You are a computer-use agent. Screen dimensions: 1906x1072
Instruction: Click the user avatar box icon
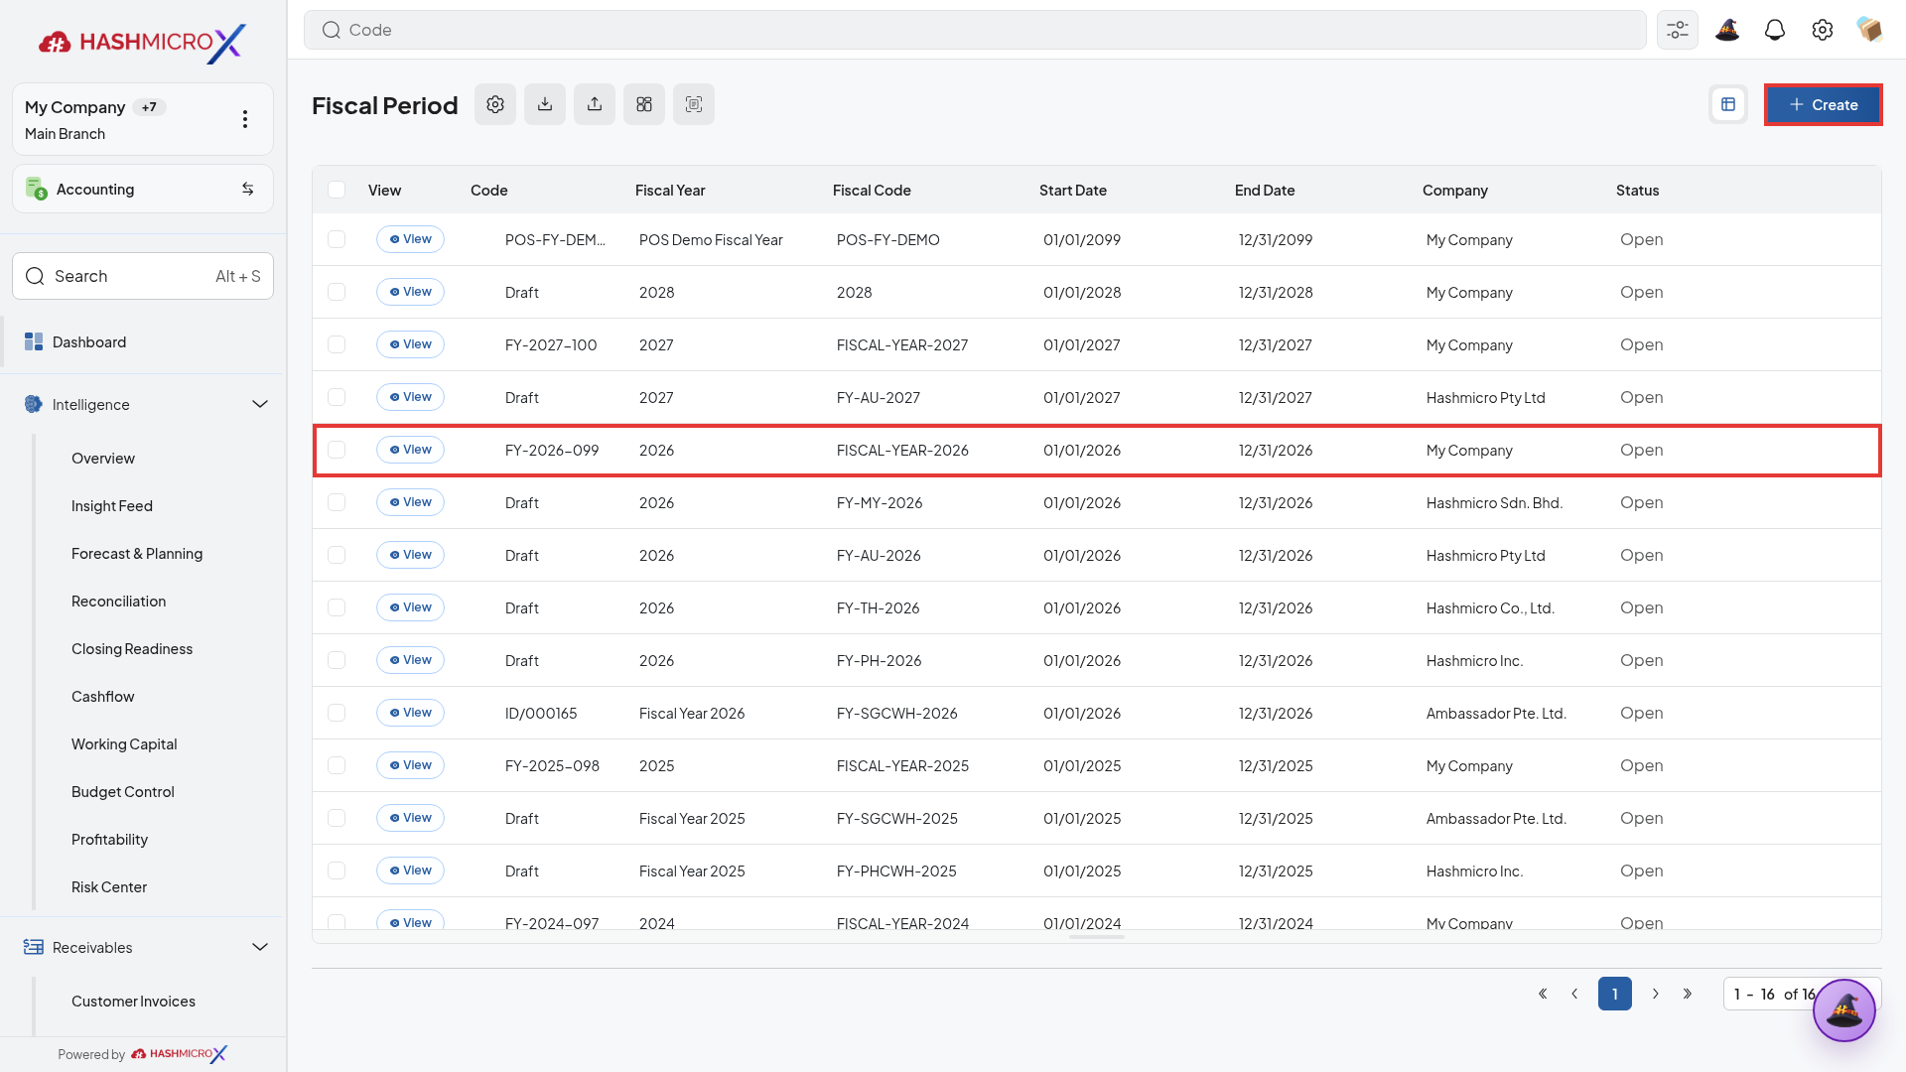tap(1870, 30)
